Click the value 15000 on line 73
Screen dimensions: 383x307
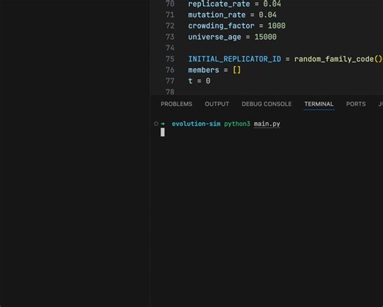coord(265,37)
